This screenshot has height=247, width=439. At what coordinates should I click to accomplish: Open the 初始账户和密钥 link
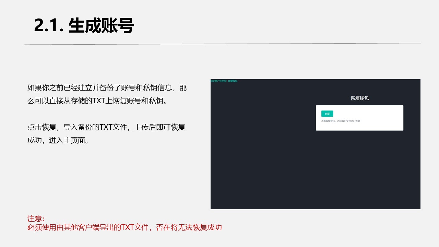pos(218,81)
